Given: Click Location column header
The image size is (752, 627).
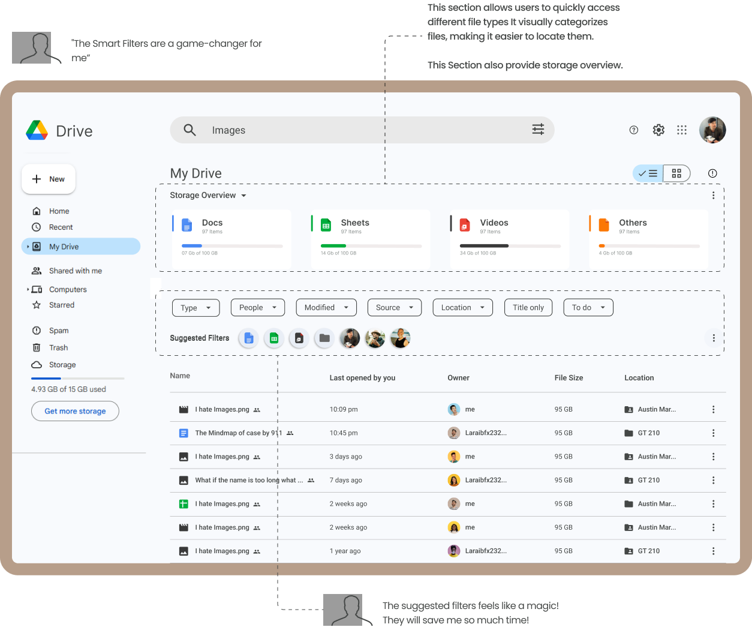Looking at the screenshot, I should pyautogui.click(x=639, y=378).
